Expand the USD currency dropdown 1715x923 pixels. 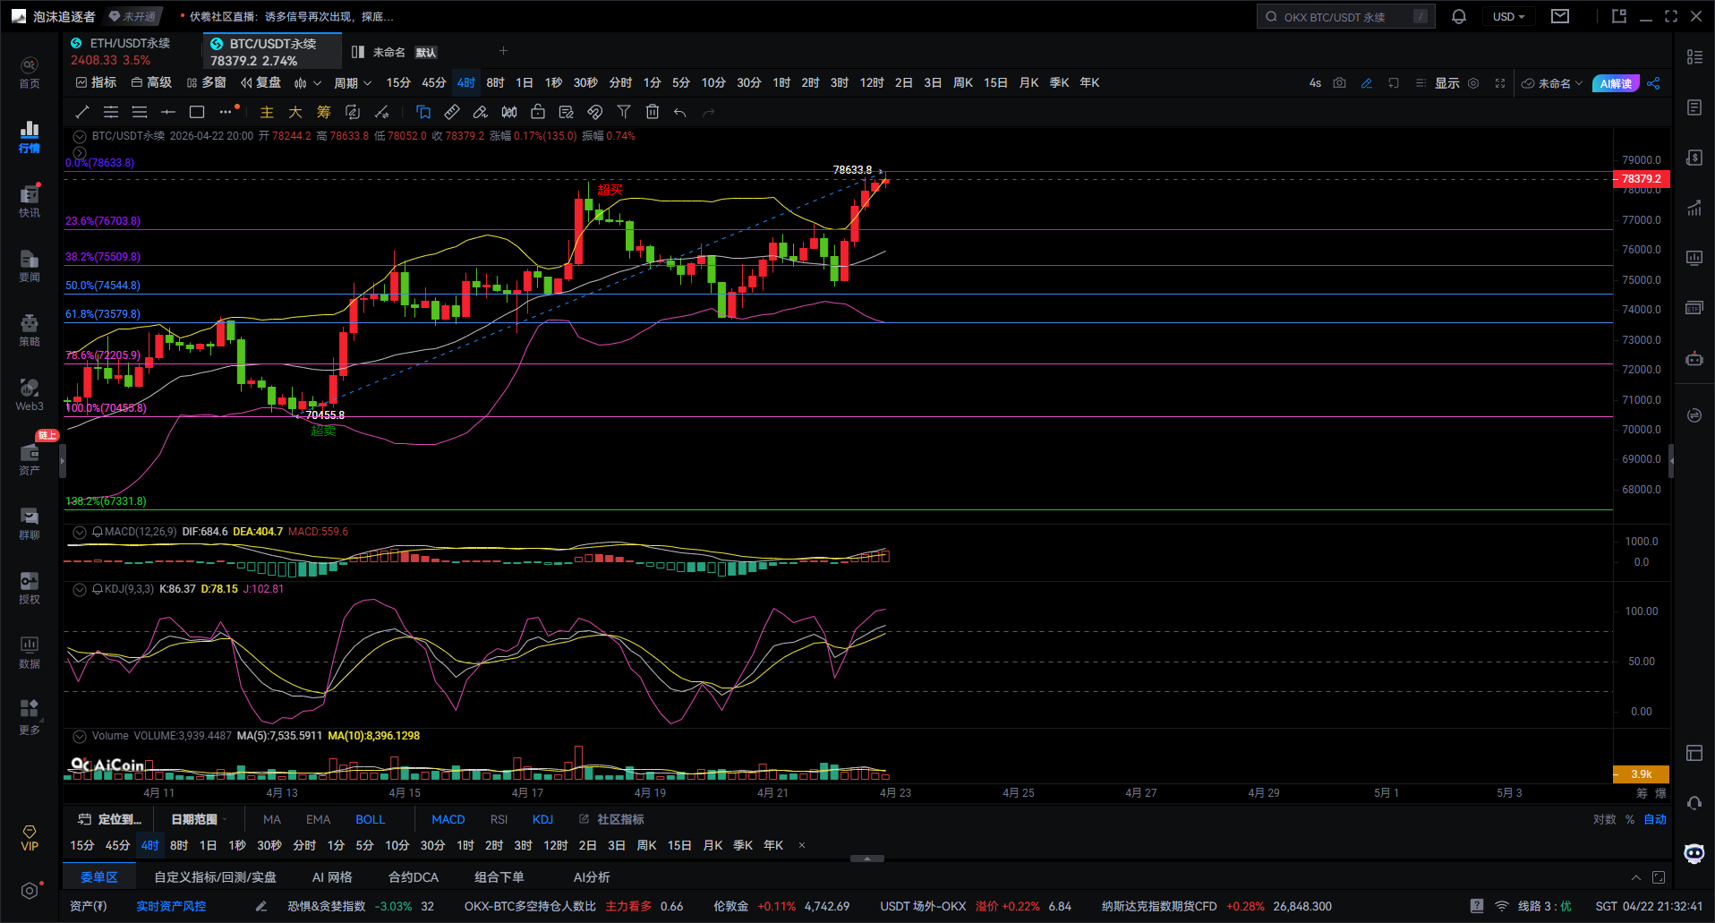[1508, 17]
